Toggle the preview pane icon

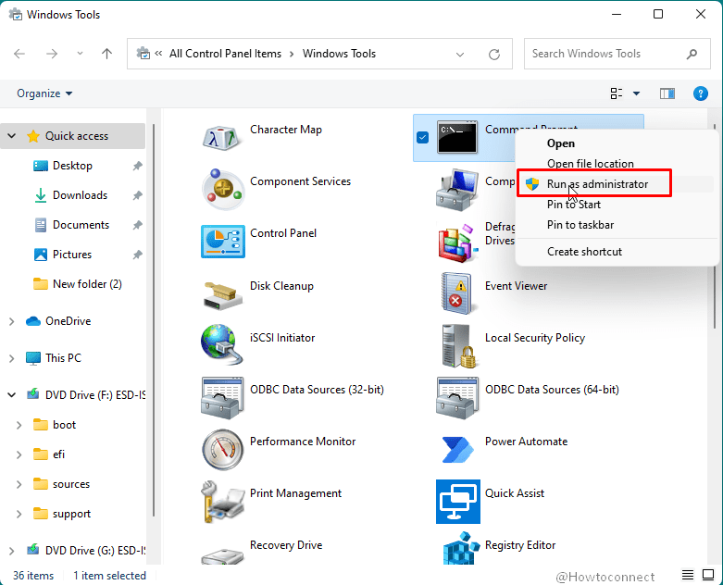click(x=667, y=93)
